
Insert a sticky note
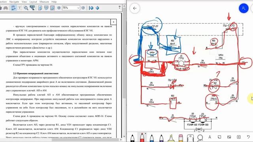click(219, 137)
